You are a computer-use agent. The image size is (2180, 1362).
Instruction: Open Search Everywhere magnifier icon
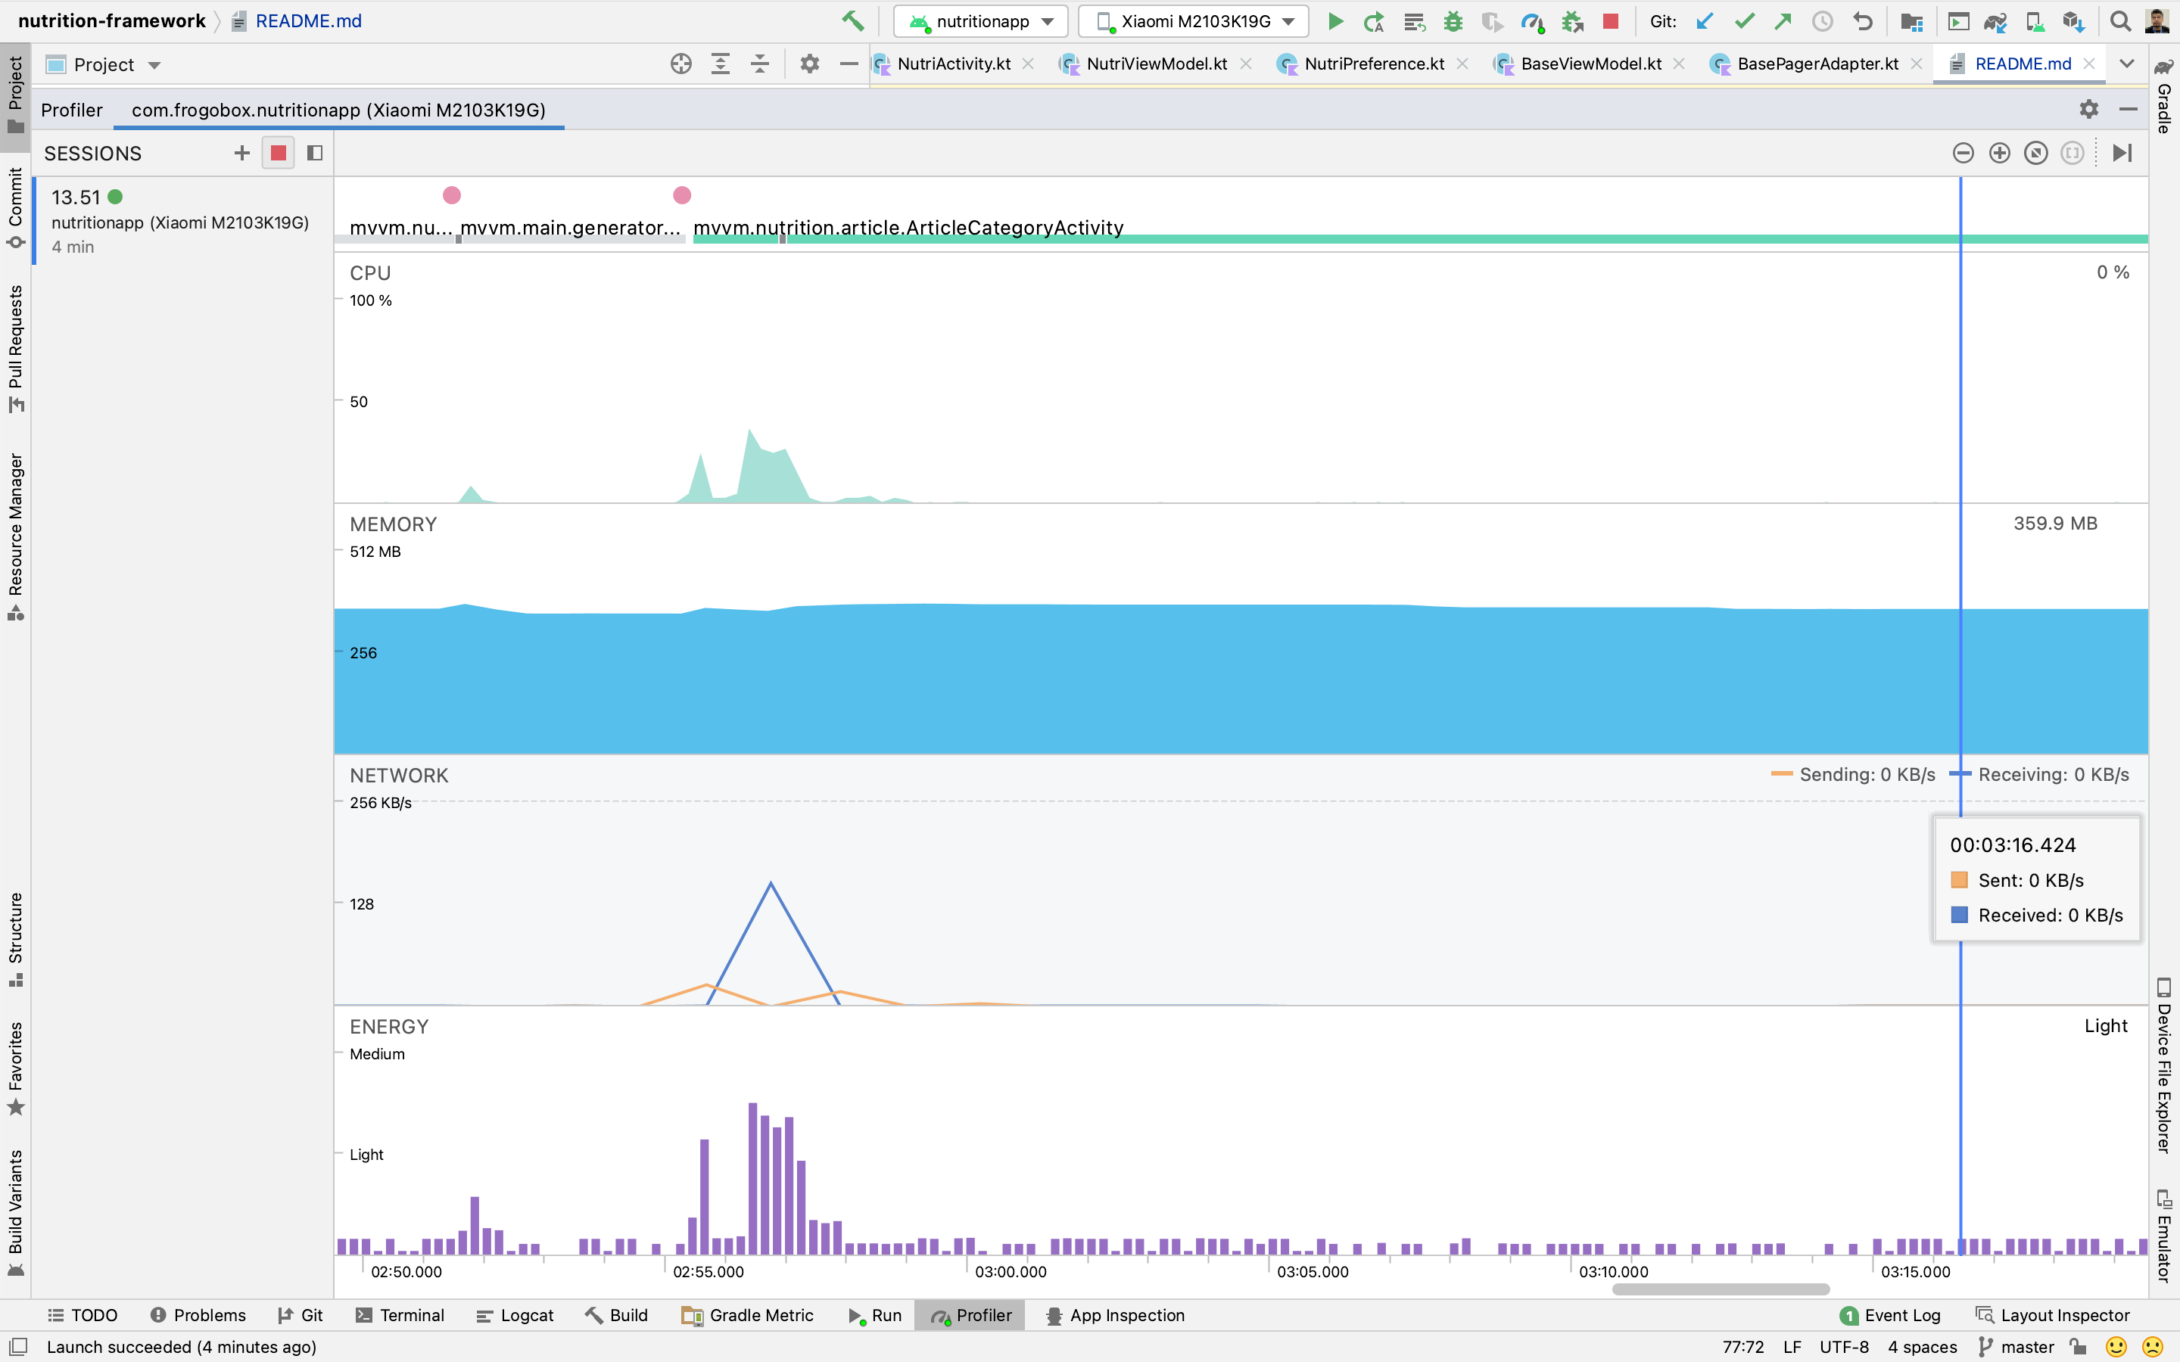click(2119, 20)
